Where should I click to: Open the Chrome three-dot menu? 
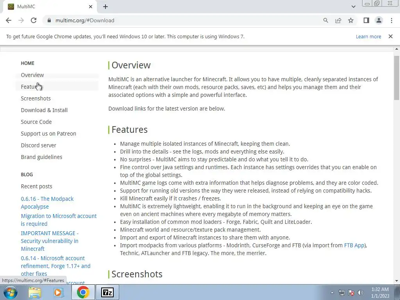click(391, 20)
